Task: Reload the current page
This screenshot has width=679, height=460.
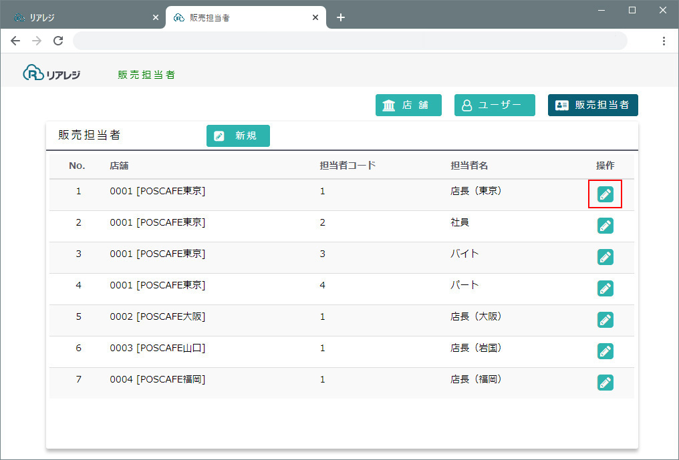Action: point(58,41)
